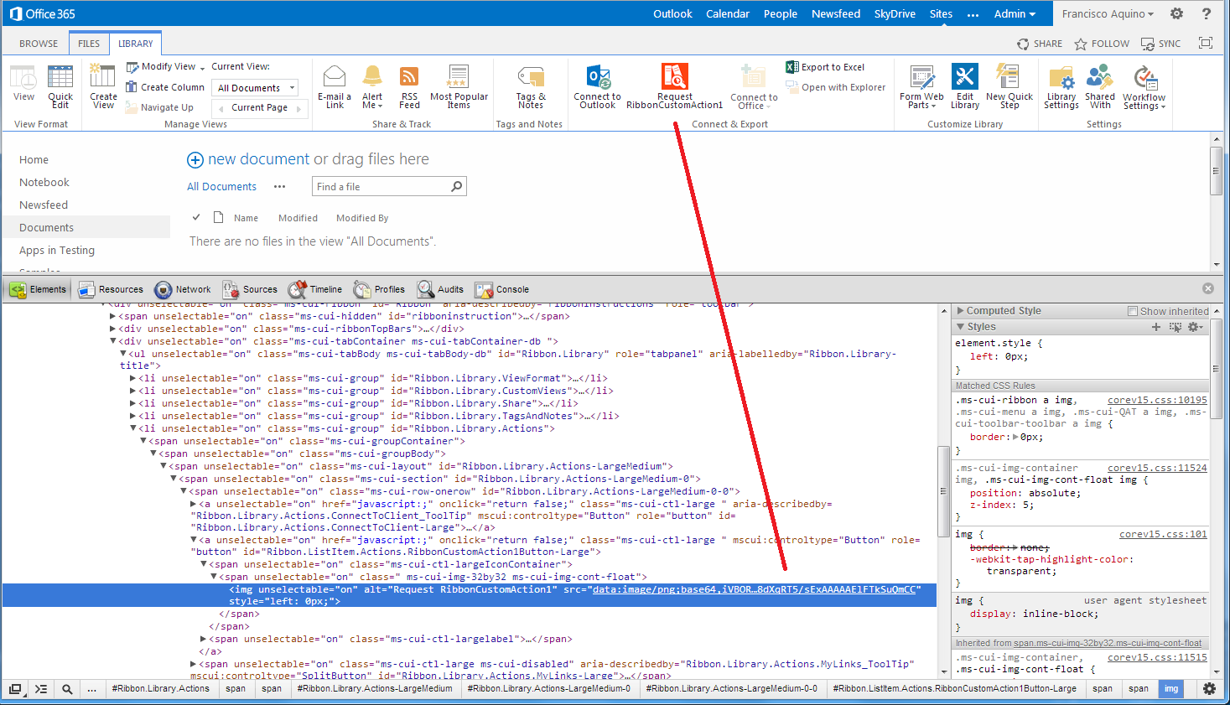Image resolution: width=1230 pixels, height=705 pixels.
Task: Select the LIBRARY ribbon tab
Action: pyautogui.click(x=135, y=44)
